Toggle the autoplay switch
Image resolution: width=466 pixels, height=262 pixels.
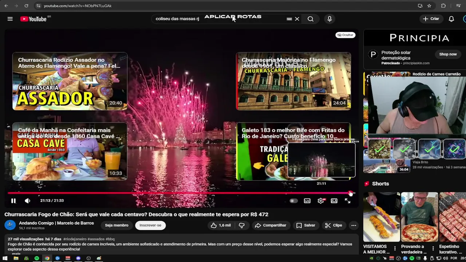(x=293, y=201)
